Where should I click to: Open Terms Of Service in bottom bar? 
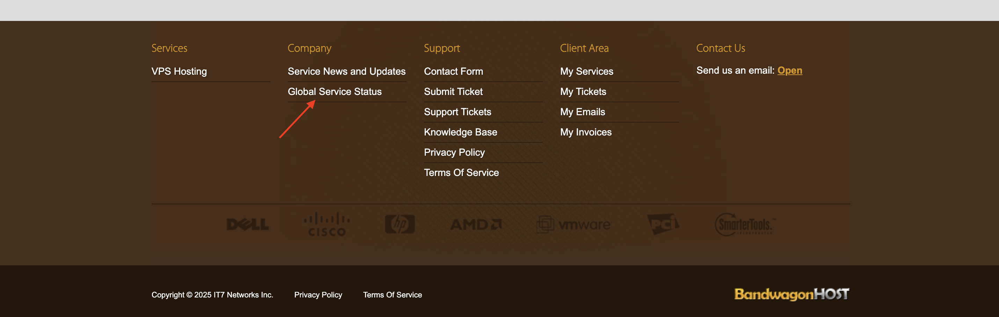click(392, 295)
